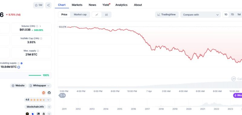The height and width of the screenshot is (115, 242).
Task: Click the star watchlist icon showing 5M
Action: pyautogui.click(x=38, y=5)
